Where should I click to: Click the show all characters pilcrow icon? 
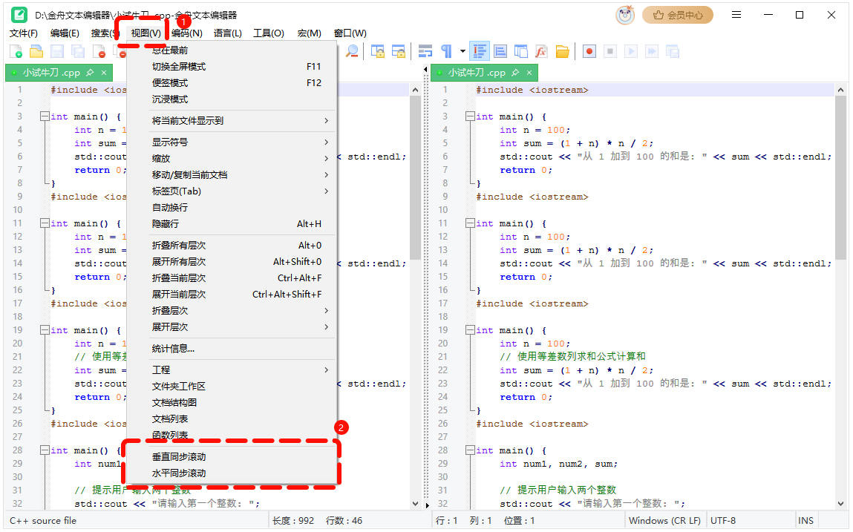pyautogui.click(x=447, y=52)
